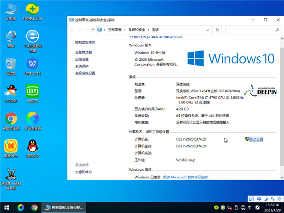Click the 360 tray icon in system tray
The width and height of the screenshot is (284, 213).
[216, 207]
